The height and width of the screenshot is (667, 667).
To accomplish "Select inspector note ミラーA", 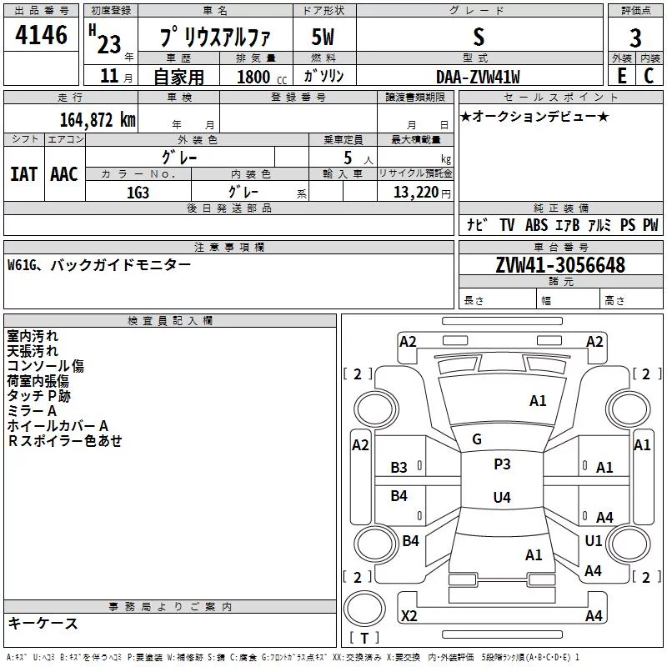I will click(32, 410).
